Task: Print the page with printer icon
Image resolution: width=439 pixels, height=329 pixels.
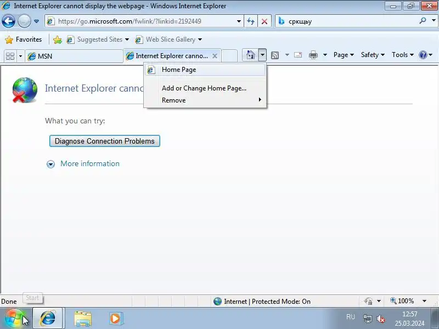Action: [x=313, y=55]
